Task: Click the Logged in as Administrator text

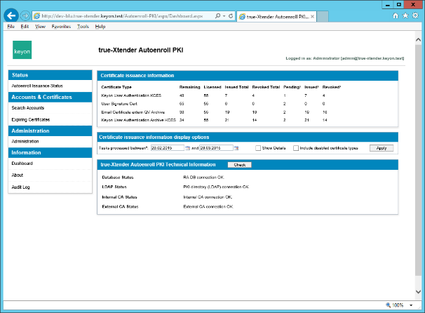Action: (x=345, y=58)
